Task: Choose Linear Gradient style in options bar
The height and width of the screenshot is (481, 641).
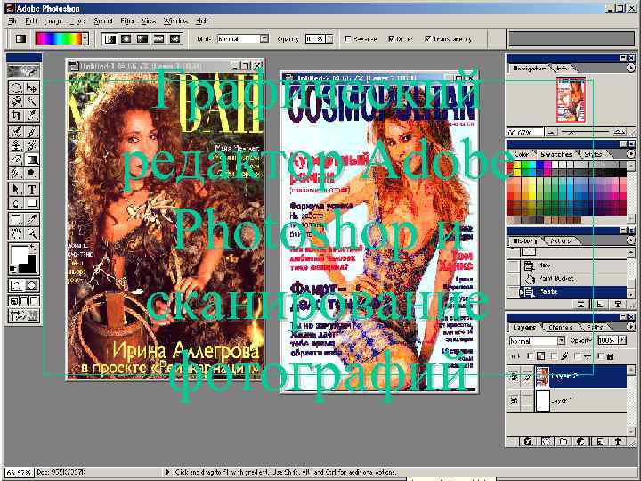Action: point(110,39)
